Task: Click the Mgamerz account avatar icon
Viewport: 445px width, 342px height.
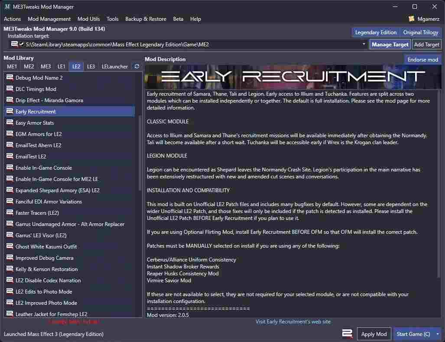Action: (411, 19)
